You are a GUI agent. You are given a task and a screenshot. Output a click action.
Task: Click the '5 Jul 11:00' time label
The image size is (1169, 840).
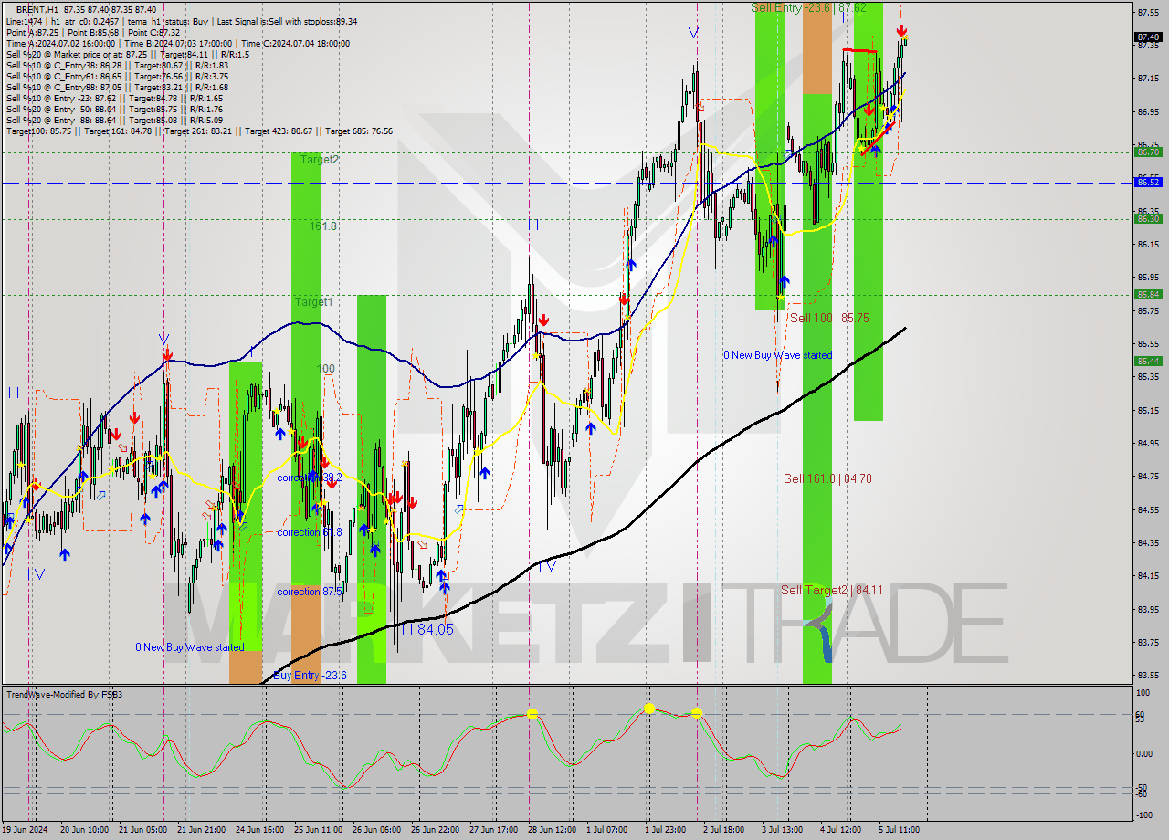tap(900, 830)
